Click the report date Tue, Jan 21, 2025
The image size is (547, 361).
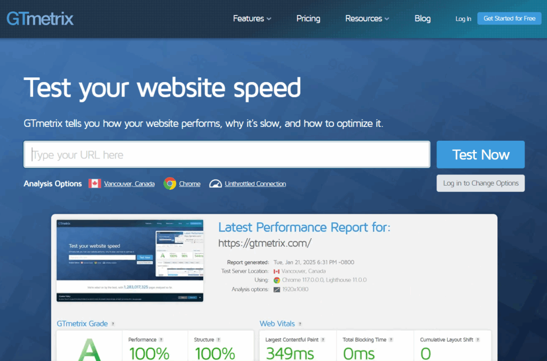pos(314,262)
